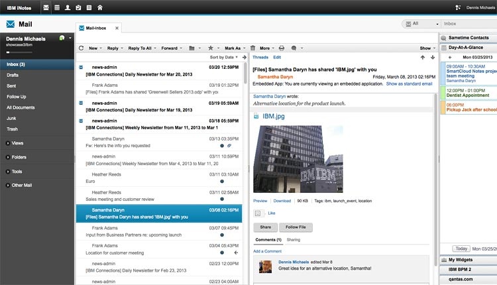
Task: Open the All search scope dropdown
Action: (422, 24)
